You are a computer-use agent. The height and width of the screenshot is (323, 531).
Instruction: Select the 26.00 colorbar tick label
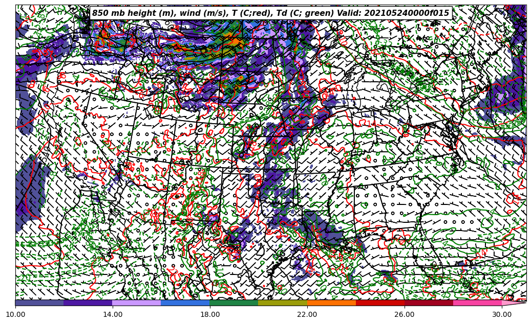405,314
